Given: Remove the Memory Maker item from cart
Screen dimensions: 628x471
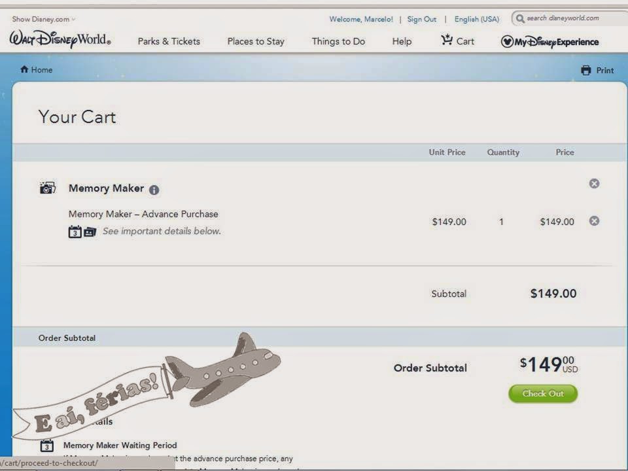Looking at the screenshot, I should 594,184.
